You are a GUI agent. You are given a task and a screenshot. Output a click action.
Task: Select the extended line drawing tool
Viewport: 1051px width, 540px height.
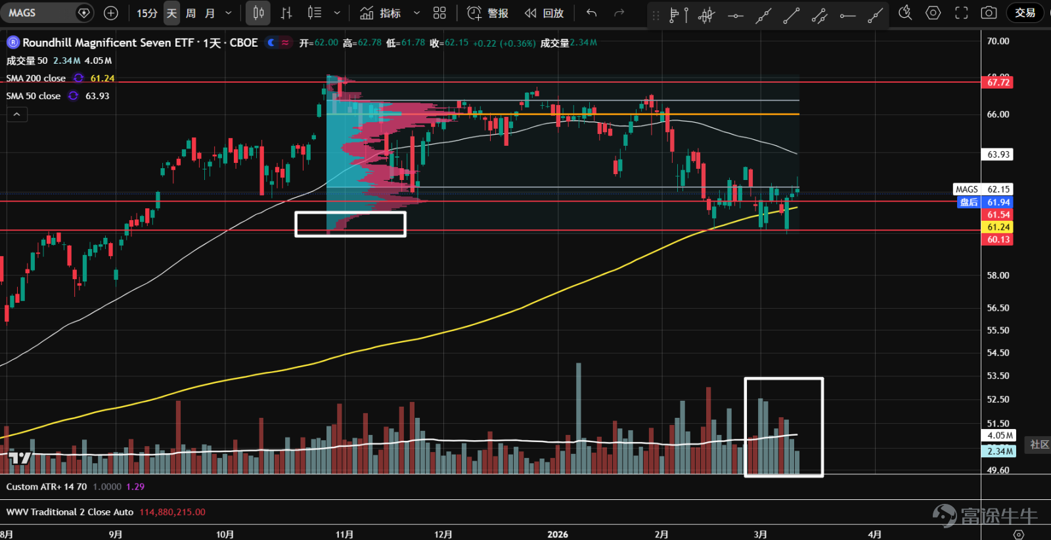[763, 15]
